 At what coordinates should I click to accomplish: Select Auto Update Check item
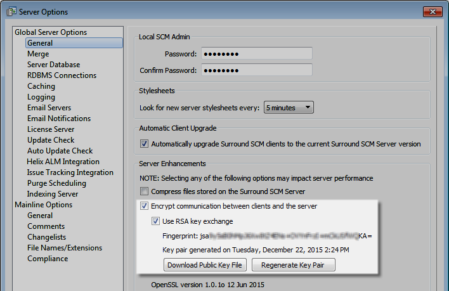[60, 151]
